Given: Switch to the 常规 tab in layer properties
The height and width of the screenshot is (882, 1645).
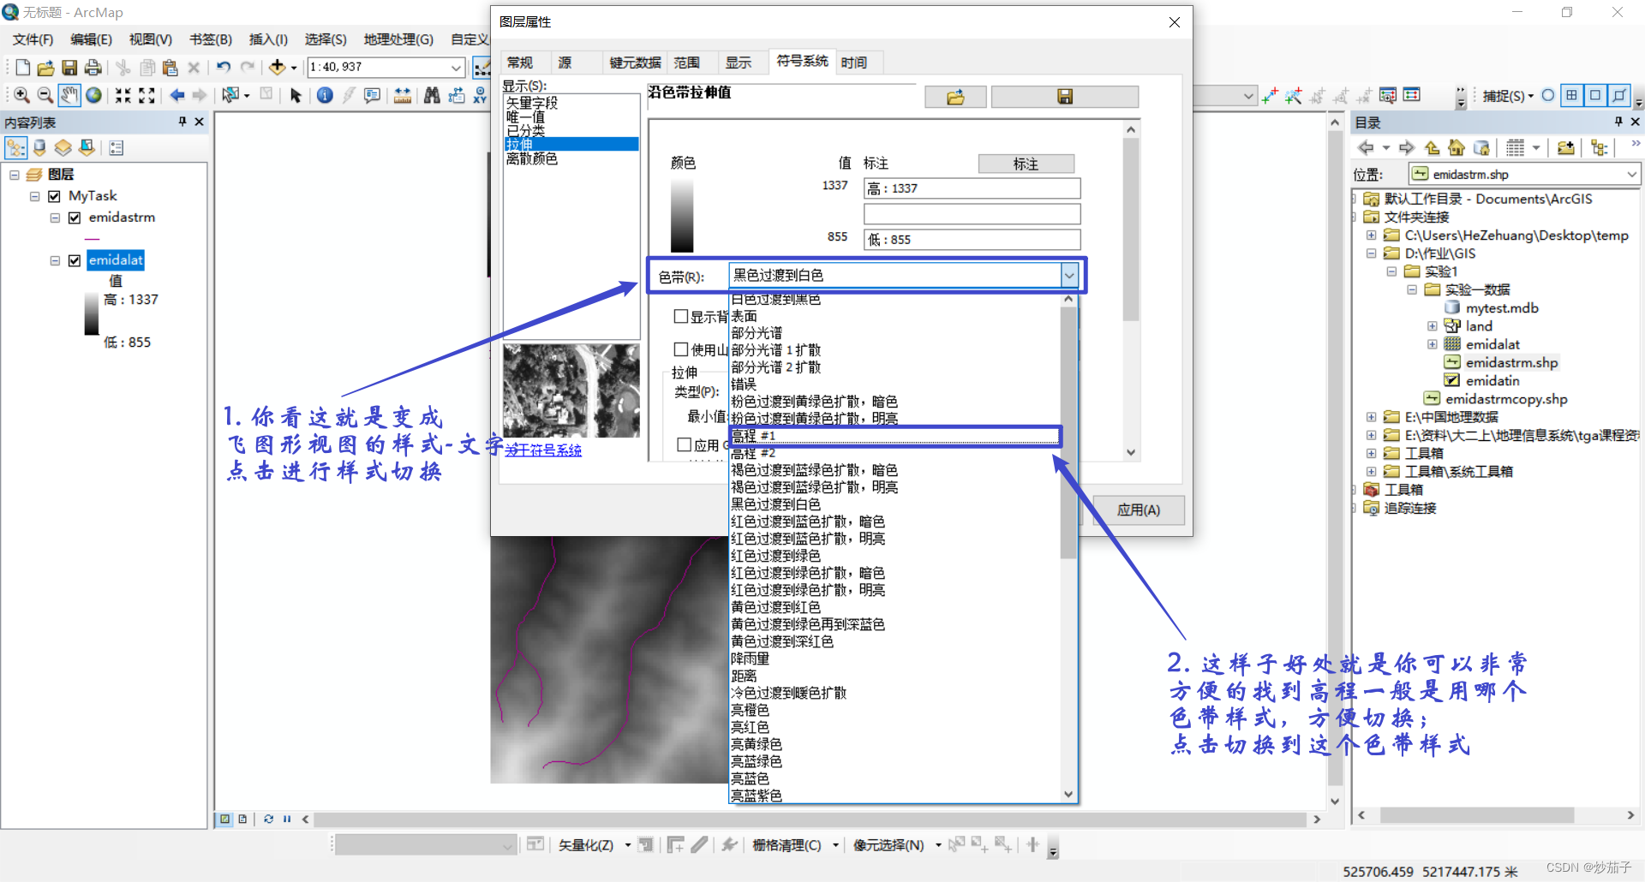Looking at the screenshot, I should click(x=520, y=63).
